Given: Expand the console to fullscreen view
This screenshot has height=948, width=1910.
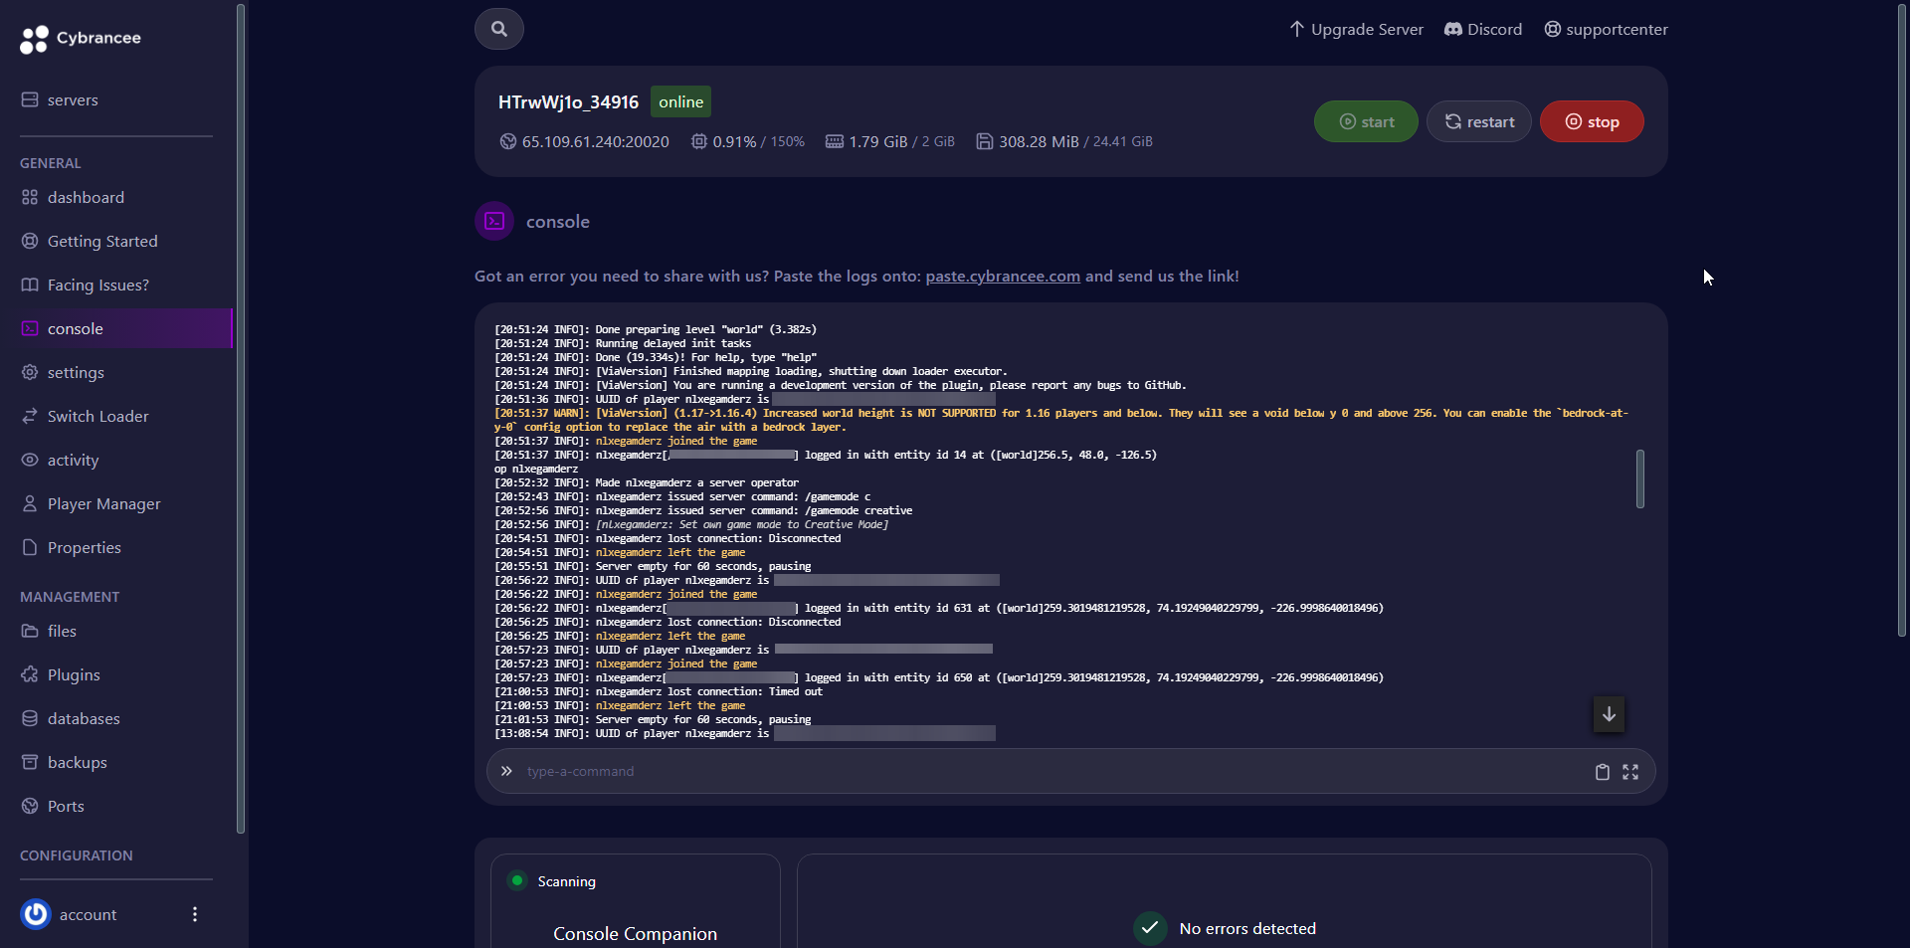Looking at the screenshot, I should 1630,772.
